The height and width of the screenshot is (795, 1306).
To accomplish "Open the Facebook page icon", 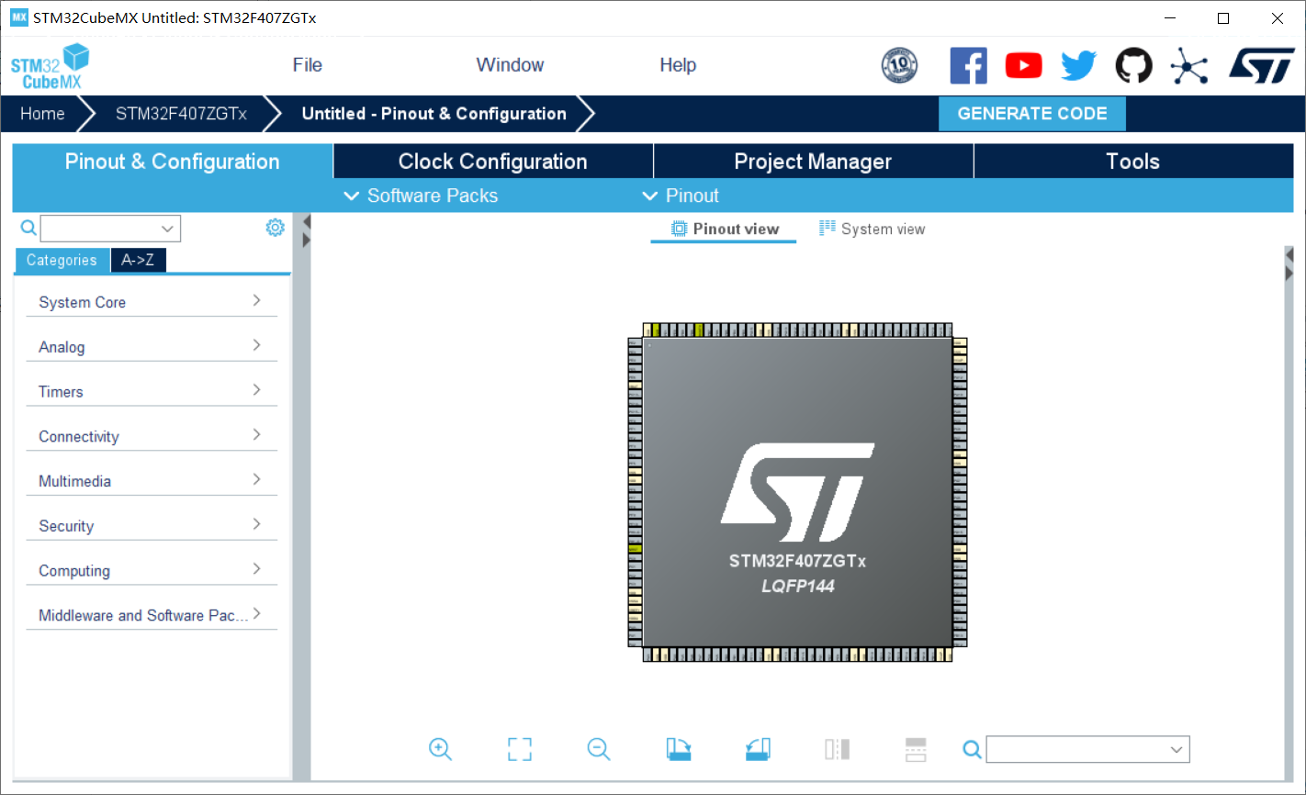I will click(968, 65).
